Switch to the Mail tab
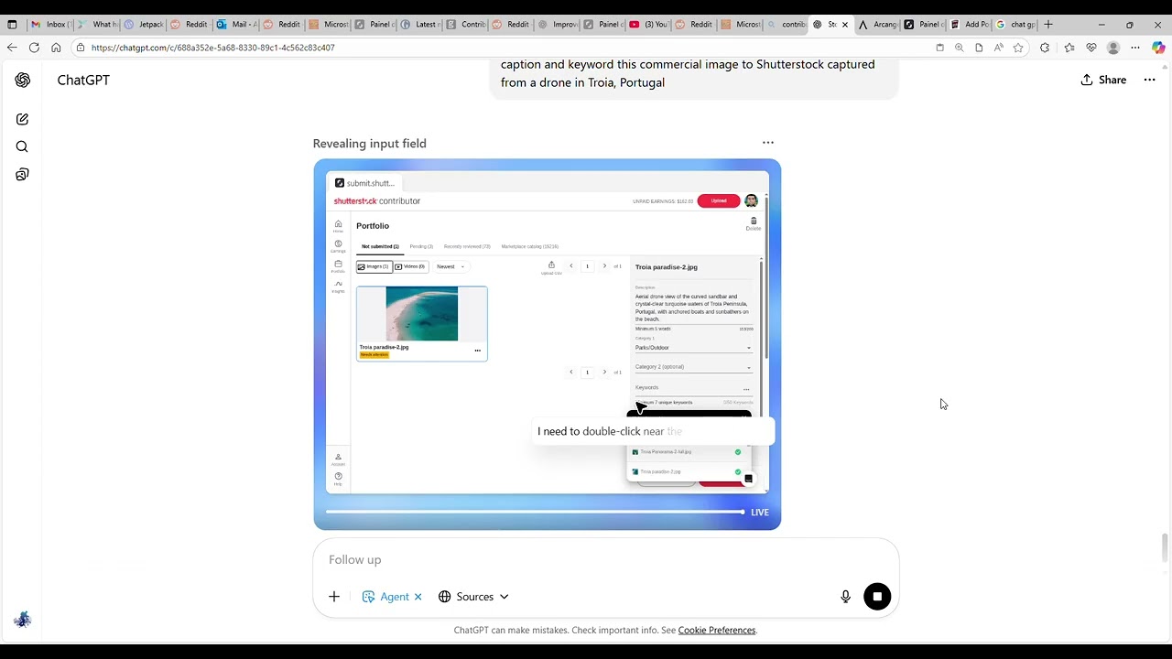This screenshot has width=1172, height=659. click(235, 25)
